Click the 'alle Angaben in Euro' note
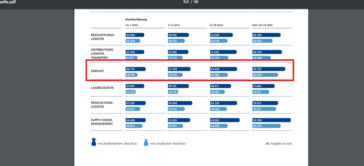This screenshot has width=364, height=166. [278, 144]
